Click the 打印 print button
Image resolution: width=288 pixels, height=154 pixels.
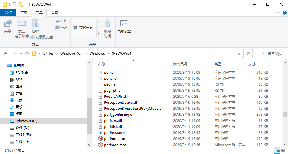pos(61,21)
